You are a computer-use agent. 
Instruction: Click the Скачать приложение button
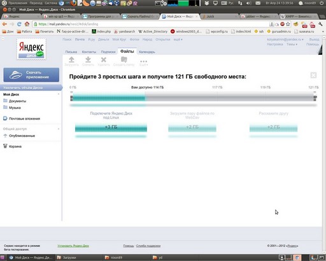click(31, 74)
